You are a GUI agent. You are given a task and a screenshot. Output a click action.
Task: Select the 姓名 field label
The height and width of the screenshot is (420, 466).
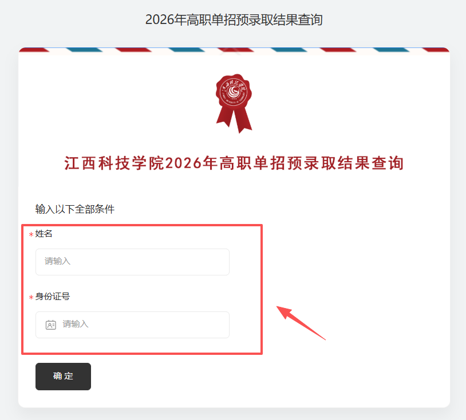[44, 234]
